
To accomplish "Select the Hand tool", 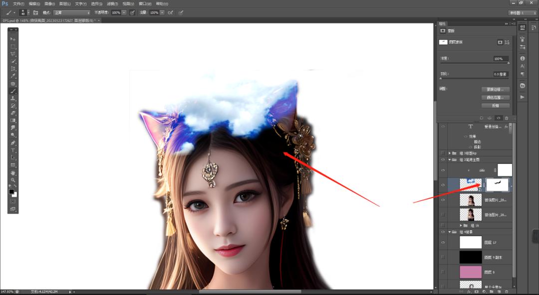I will [13, 172].
